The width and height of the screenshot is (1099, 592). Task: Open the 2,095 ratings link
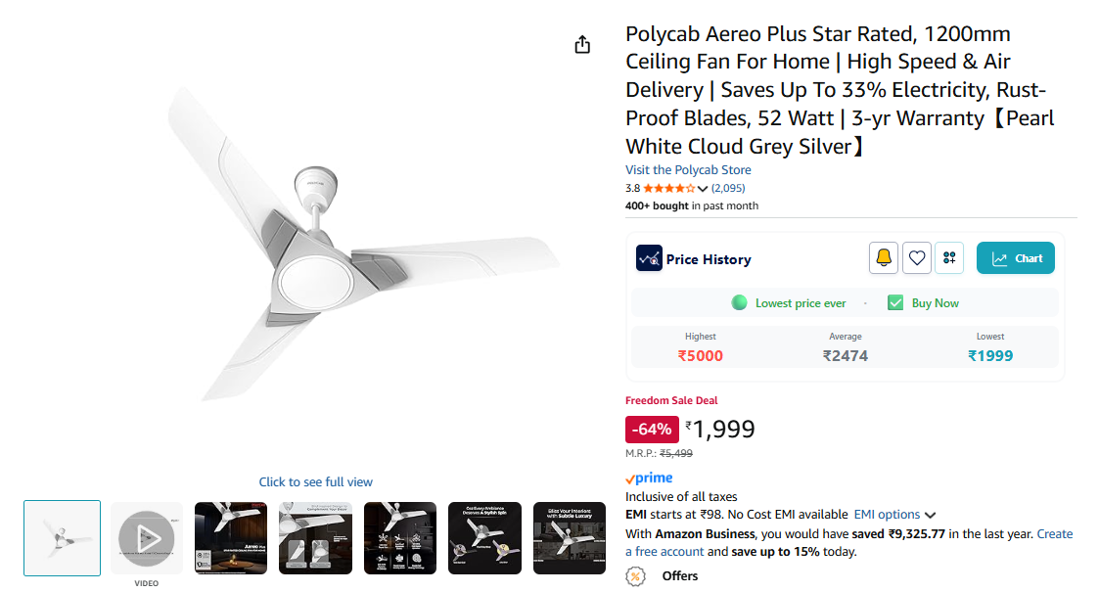point(728,188)
